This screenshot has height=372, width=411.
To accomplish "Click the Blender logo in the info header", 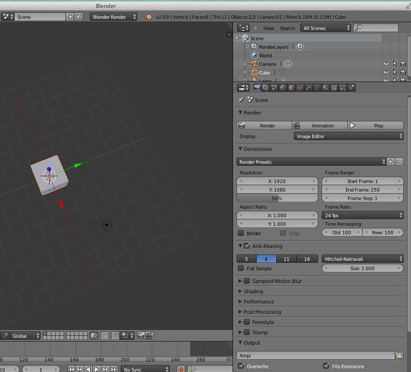I will tap(148, 17).
